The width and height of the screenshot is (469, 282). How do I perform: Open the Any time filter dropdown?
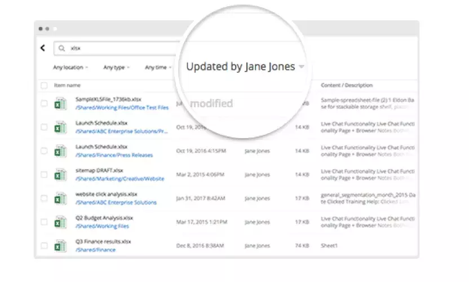[158, 67]
